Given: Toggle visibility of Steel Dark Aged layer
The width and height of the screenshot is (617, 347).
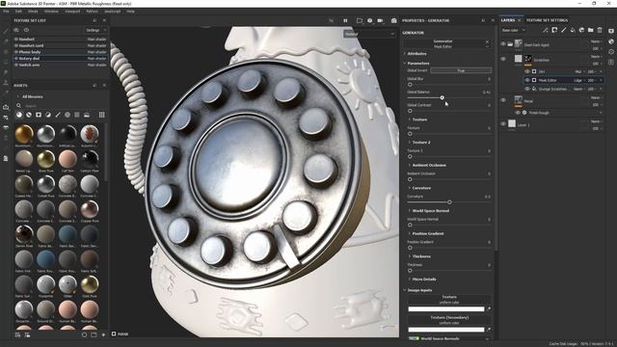Looking at the screenshot, I should (503, 44).
